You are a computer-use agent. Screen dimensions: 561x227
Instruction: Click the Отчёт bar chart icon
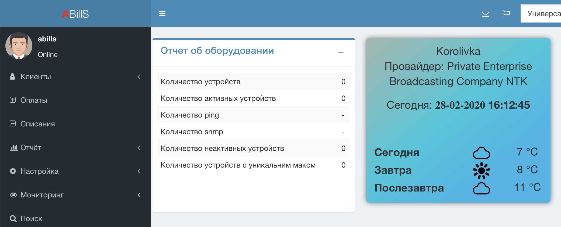(13, 147)
